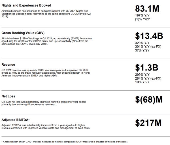
Task: Click the non-GAAP reconciliation footnote
Action: 65,142
